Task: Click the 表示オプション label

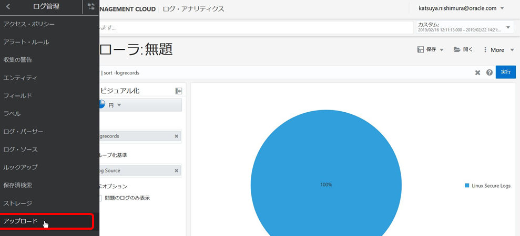Action: (113, 186)
